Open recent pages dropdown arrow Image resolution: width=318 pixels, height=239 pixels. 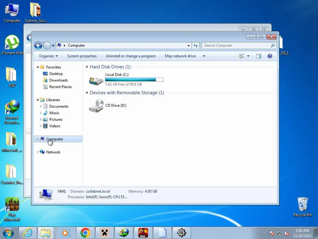pyautogui.click(x=53, y=46)
